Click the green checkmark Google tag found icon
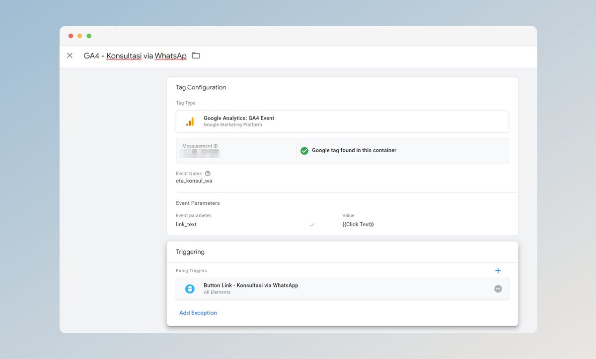 [x=304, y=151]
